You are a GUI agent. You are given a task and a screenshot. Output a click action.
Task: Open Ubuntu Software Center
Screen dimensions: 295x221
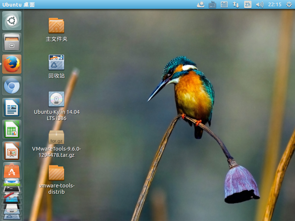(12, 171)
